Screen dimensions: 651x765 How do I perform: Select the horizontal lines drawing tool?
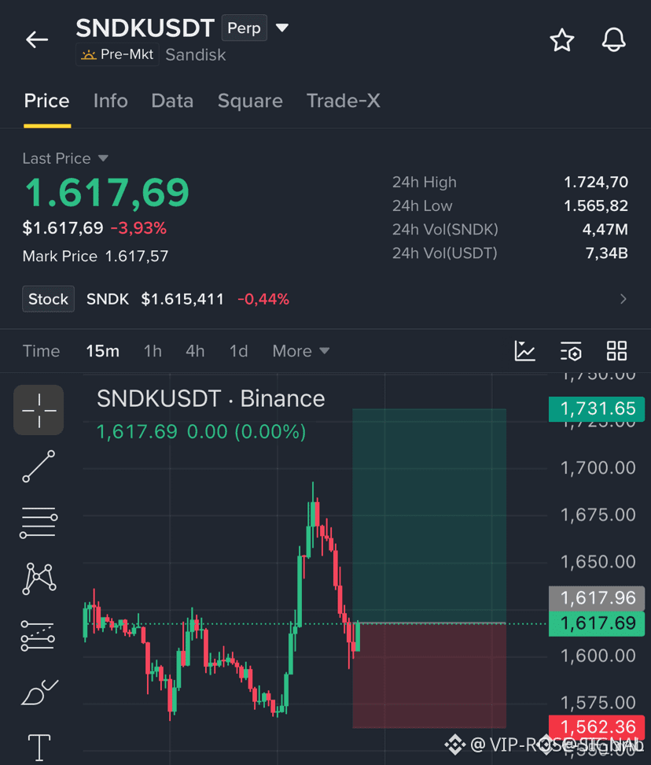point(39,523)
